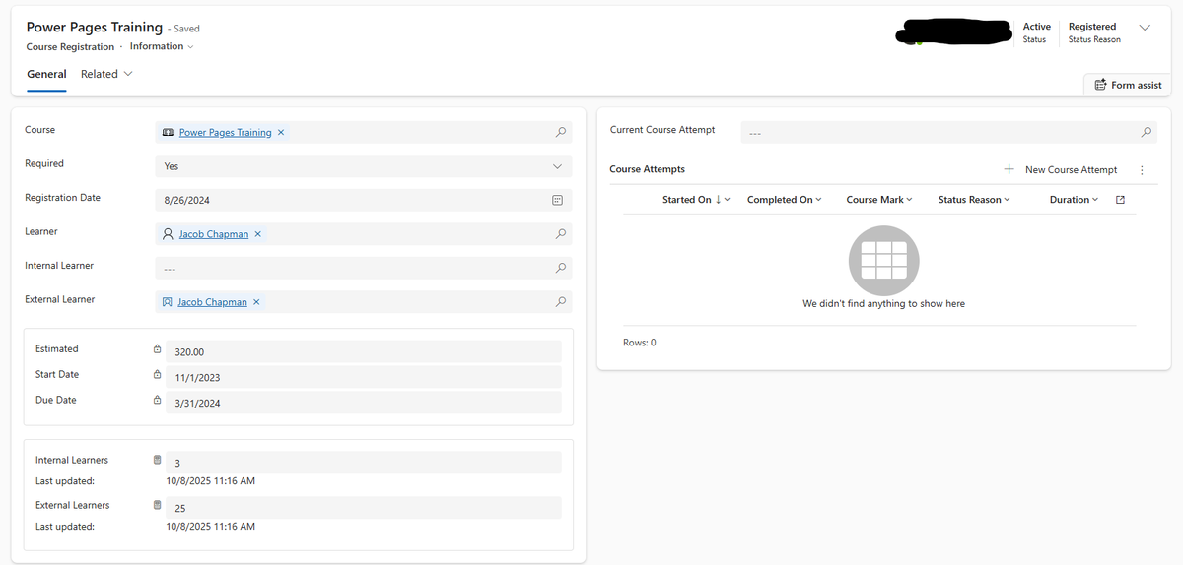Click search icon in Learner field
Image resolution: width=1183 pixels, height=565 pixels.
tap(560, 234)
